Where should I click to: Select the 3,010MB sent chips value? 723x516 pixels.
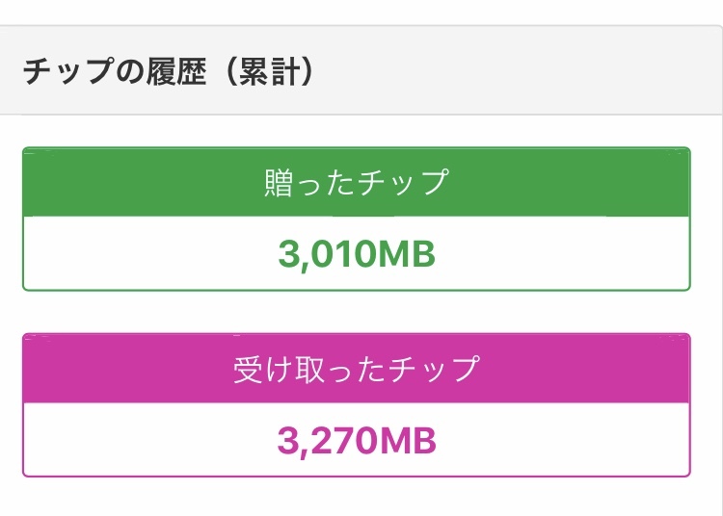point(357,254)
